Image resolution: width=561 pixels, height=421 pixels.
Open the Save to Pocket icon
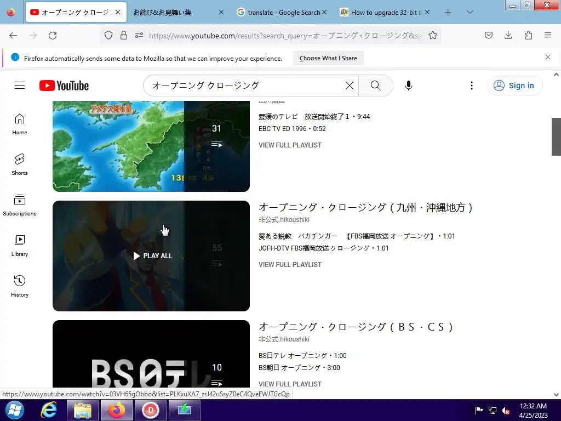pos(489,35)
